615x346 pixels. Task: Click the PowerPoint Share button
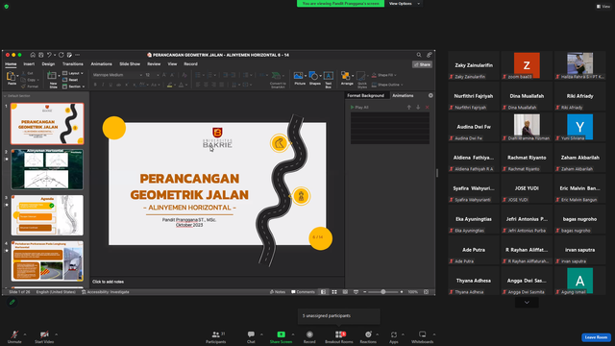423,64
